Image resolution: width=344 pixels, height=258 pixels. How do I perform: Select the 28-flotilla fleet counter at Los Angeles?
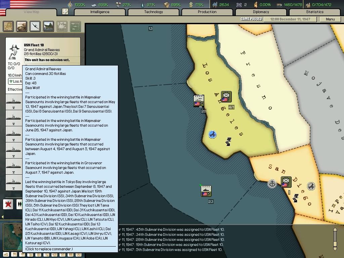(x=199, y=101)
